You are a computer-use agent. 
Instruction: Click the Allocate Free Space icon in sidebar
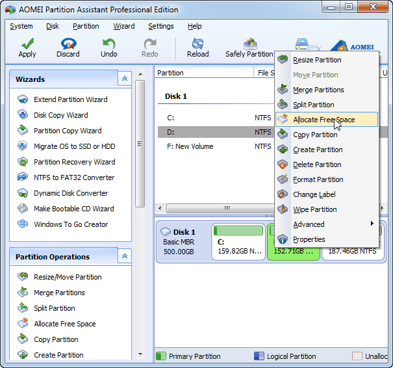(x=23, y=324)
